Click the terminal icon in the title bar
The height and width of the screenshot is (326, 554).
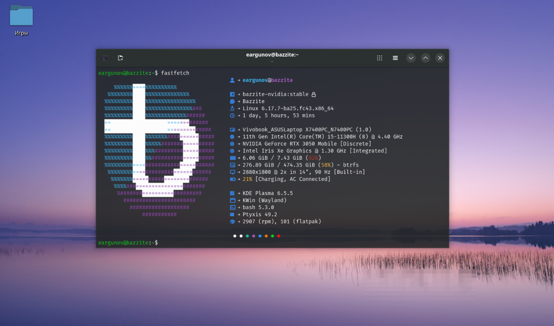[x=105, y=58]
